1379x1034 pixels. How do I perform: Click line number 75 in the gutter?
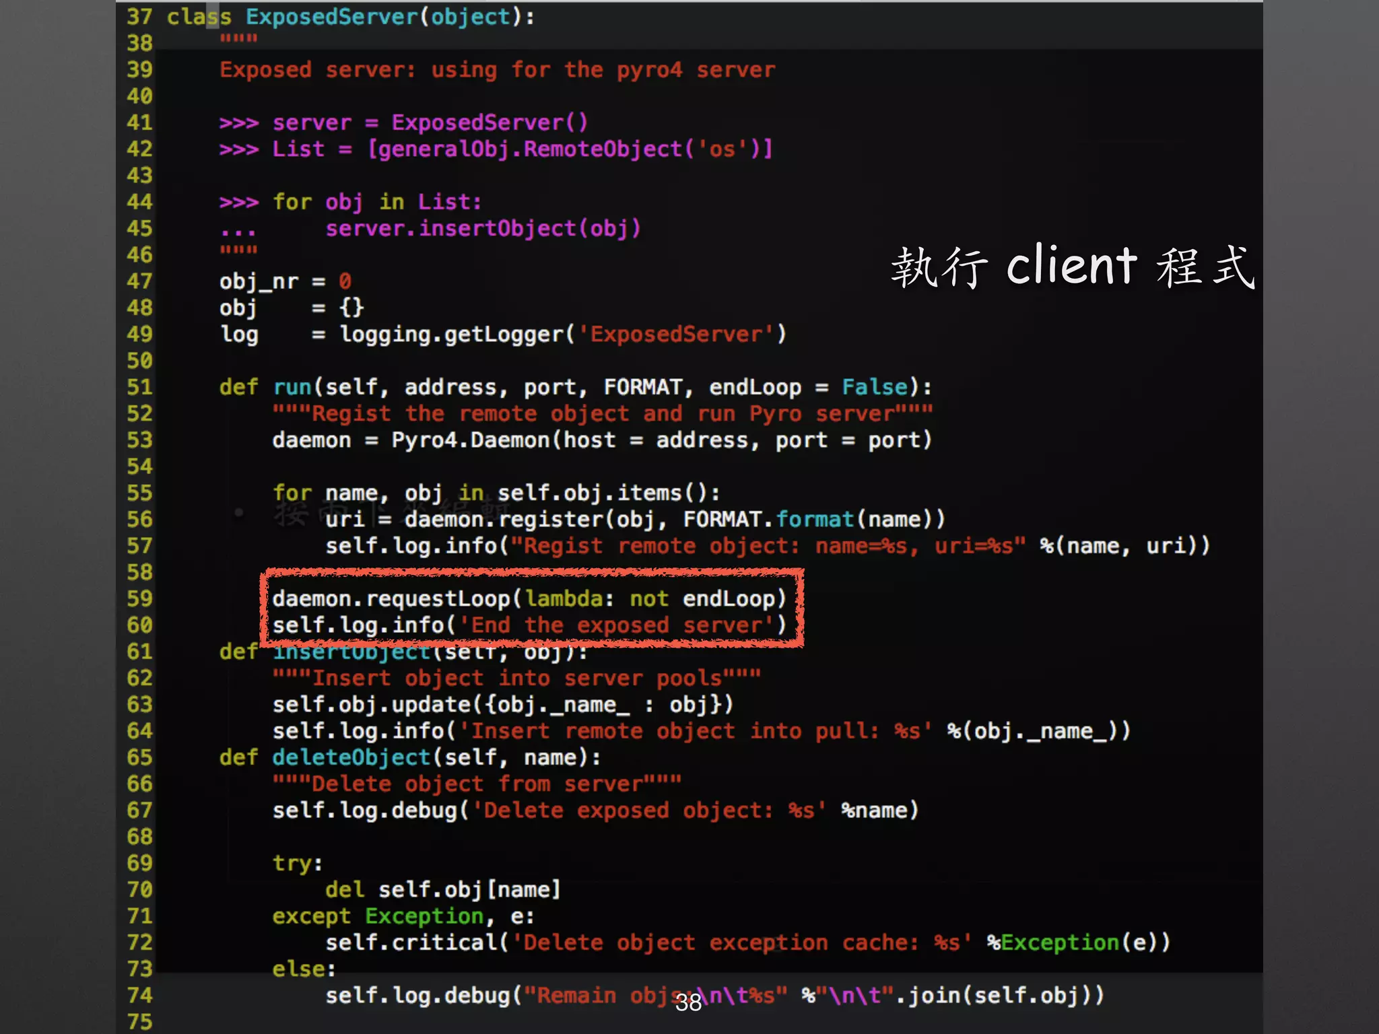[x=139, y=1022]
